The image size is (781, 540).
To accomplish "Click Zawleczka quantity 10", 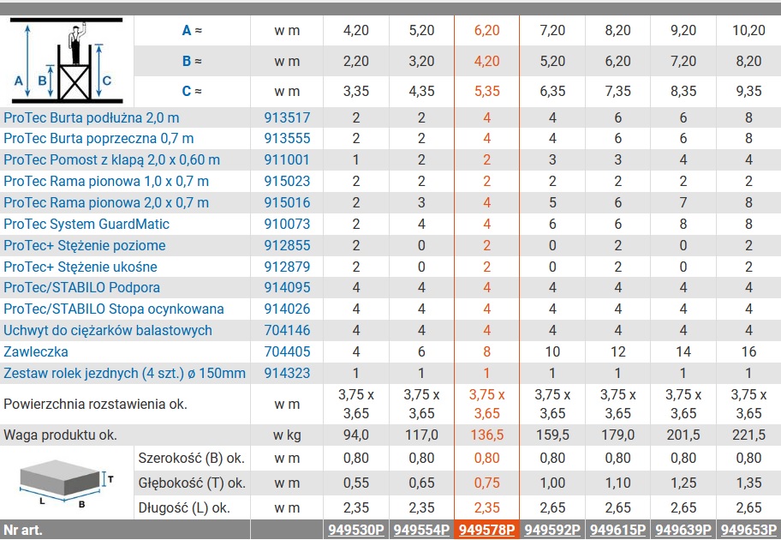I will 552,351.
